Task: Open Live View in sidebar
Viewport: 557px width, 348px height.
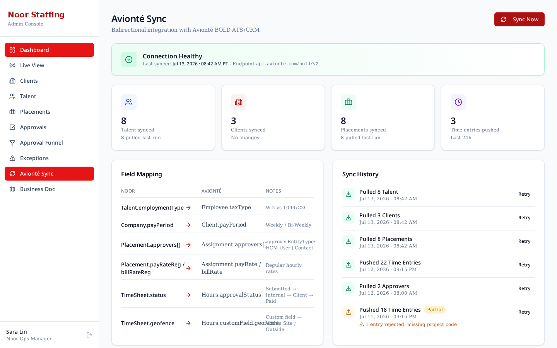Action: tap(49, 65)
